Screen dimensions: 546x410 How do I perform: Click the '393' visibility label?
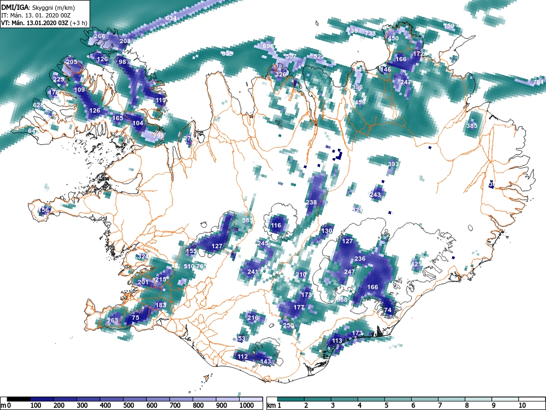pos(393,163)
